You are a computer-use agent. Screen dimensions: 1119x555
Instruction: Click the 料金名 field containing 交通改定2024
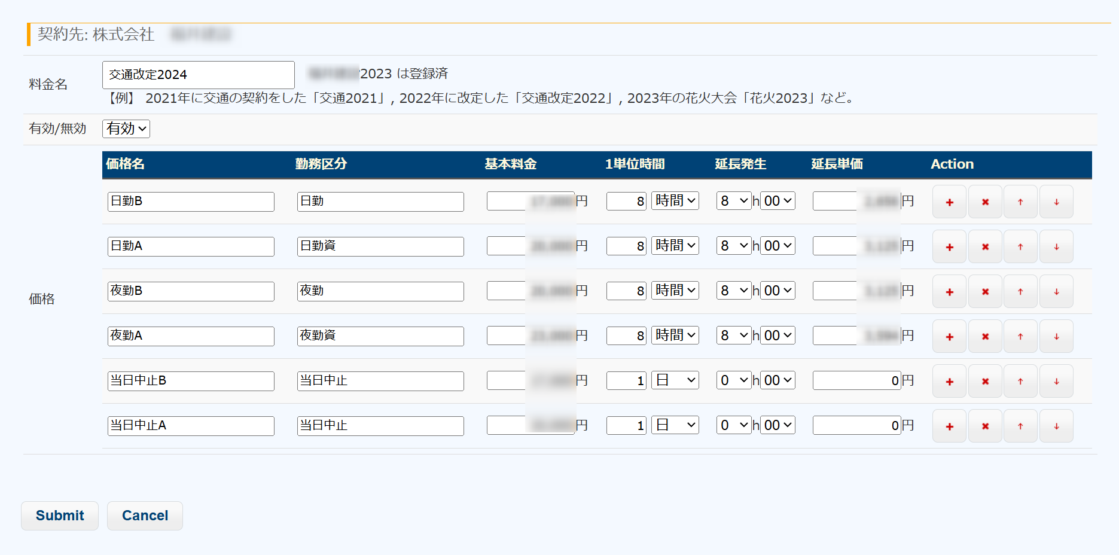click(x=198, y=75)
